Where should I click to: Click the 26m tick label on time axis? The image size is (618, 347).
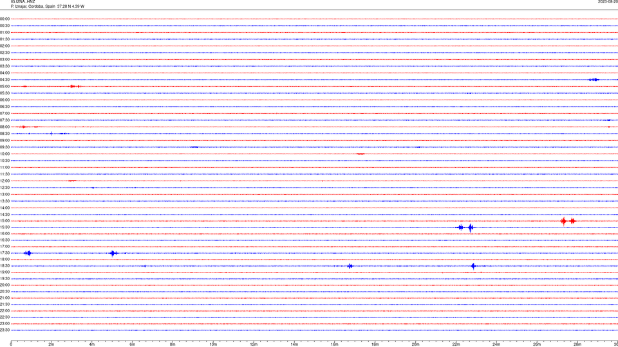point(537,344)
